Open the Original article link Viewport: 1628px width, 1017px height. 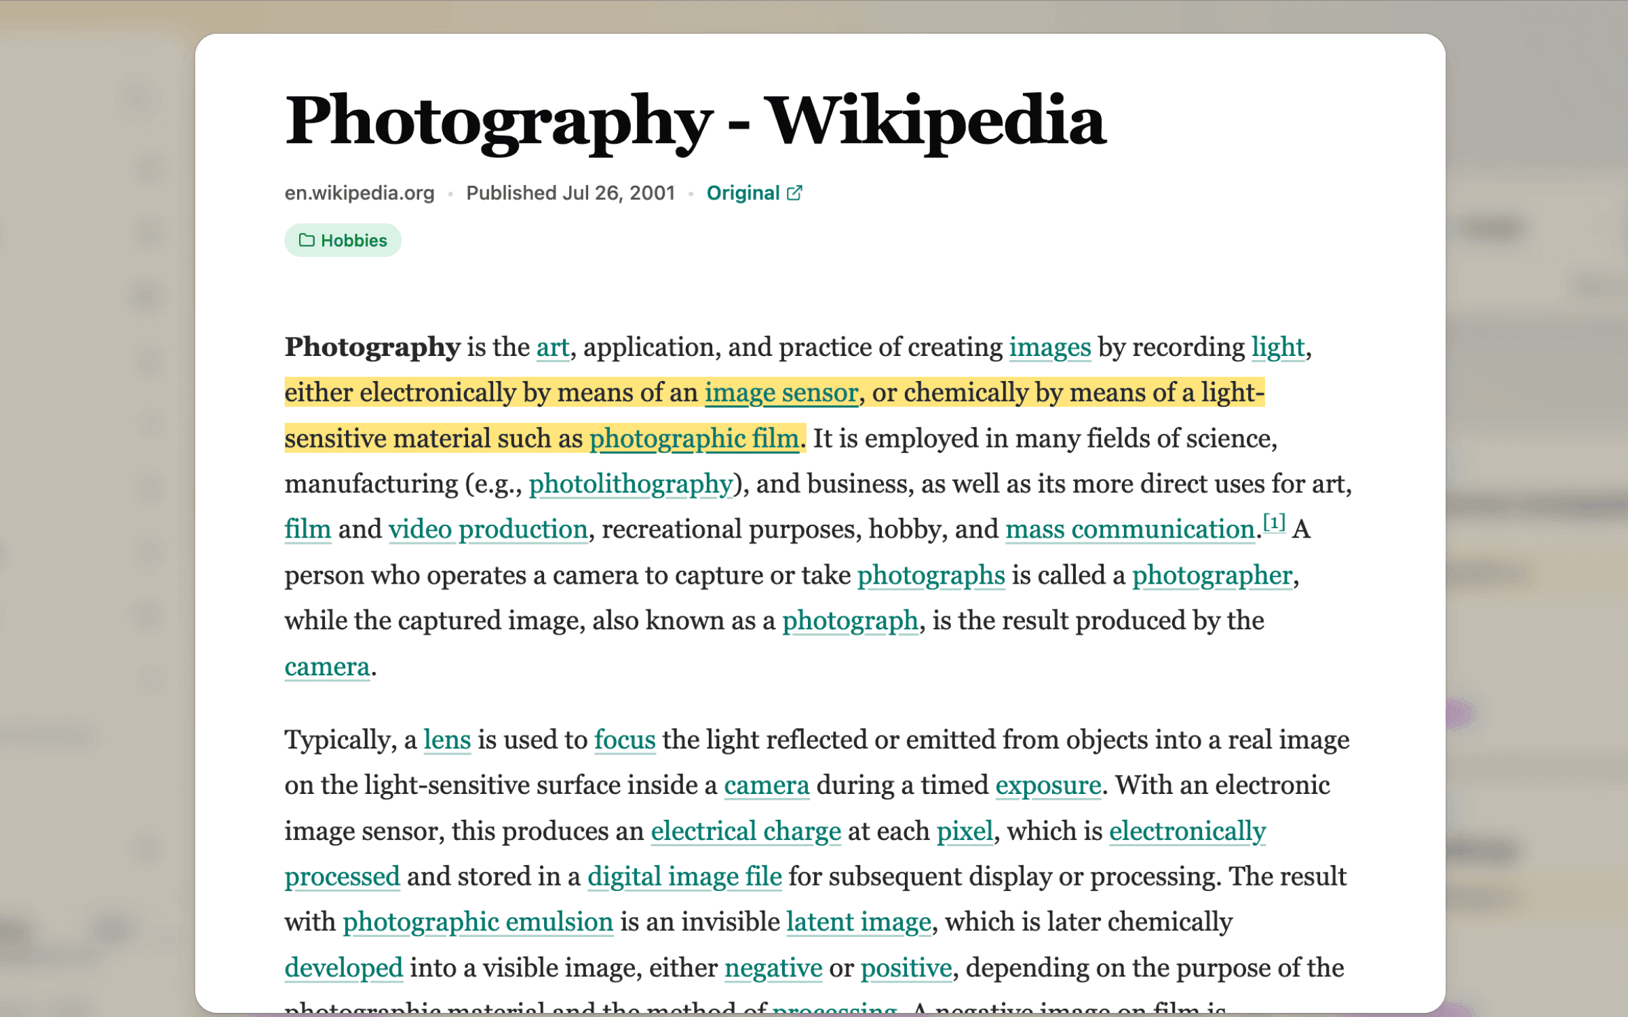pos(754,193)
